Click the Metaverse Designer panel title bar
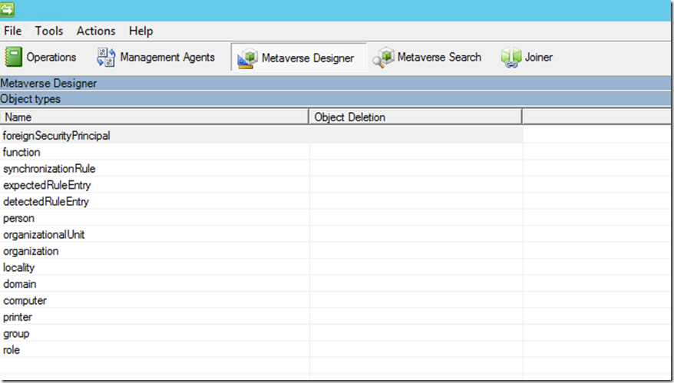The width and height of the screenshot is (674, 383). click(x=335, y=83)
